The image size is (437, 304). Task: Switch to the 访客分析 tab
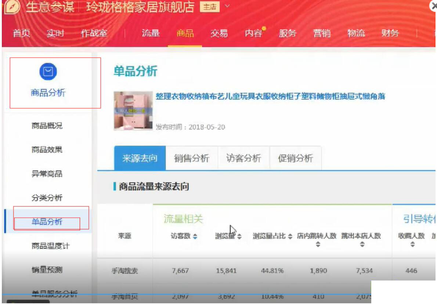click(244, 158)
